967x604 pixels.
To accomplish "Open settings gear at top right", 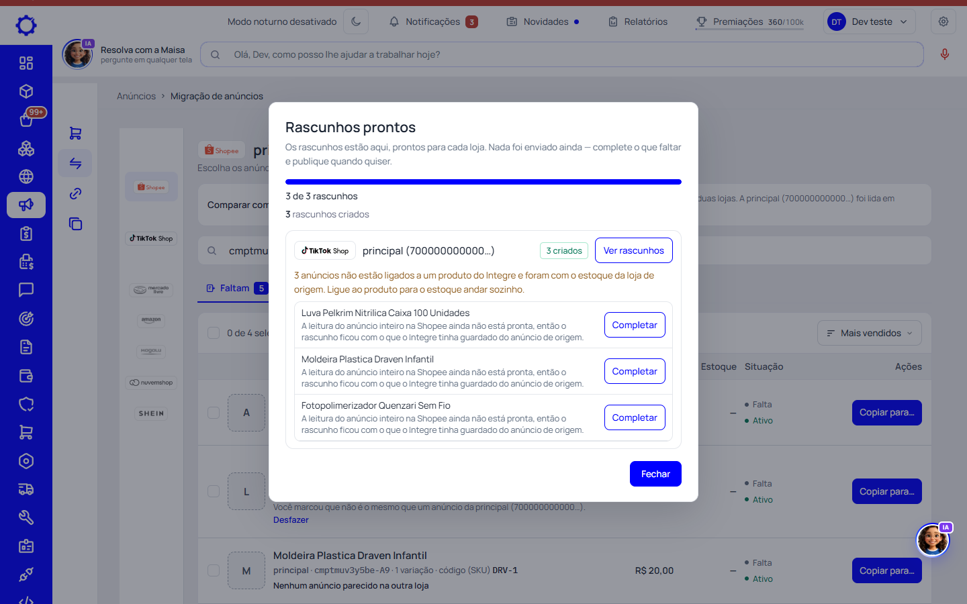I will click(943, 21).
